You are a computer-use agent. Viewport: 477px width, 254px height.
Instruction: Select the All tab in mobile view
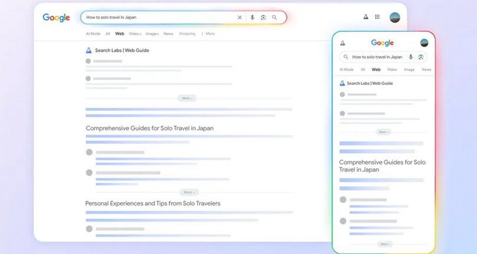click(x=363, y=70)
